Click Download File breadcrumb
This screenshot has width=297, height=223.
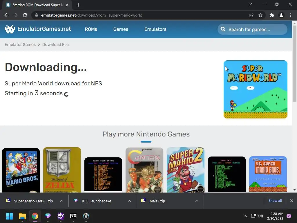click(55, 44)
